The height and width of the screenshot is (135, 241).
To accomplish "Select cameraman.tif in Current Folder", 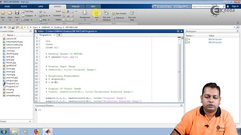I will [13, 48].
